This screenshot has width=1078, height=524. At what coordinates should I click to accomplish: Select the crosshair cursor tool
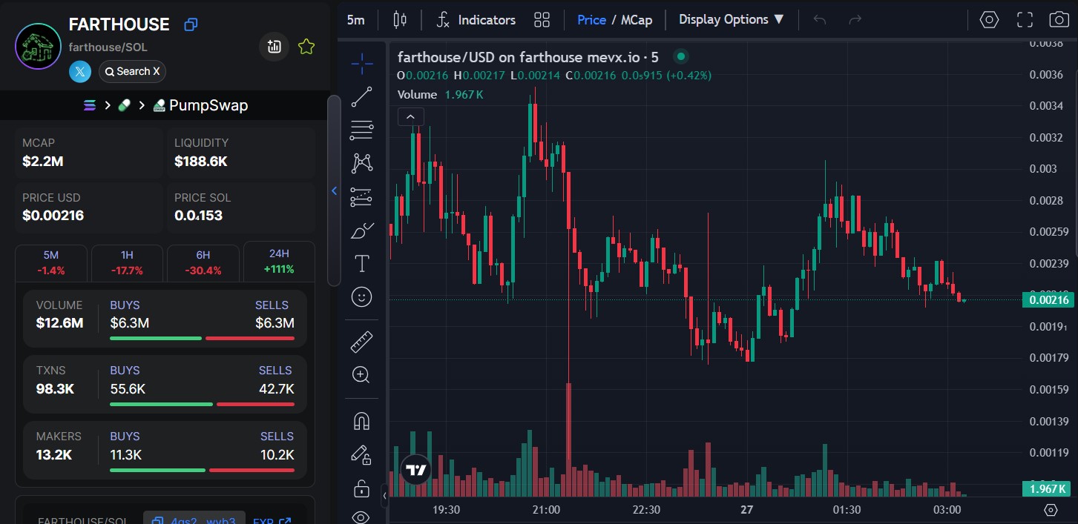coord(362,64)
